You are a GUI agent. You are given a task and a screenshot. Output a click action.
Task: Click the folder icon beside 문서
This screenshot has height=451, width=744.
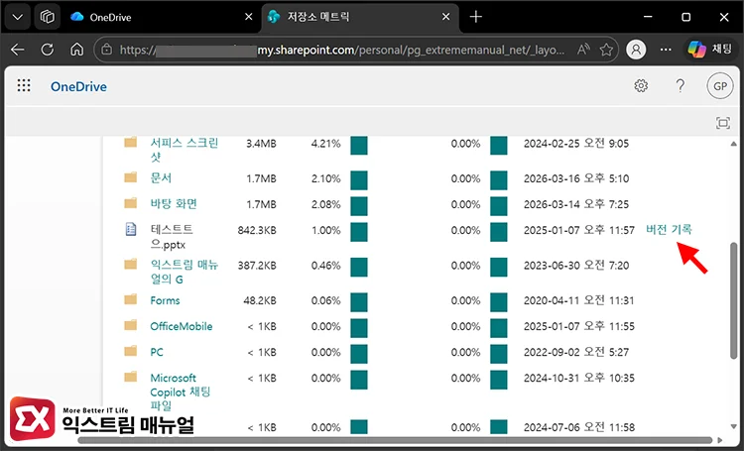coord(131,177)
